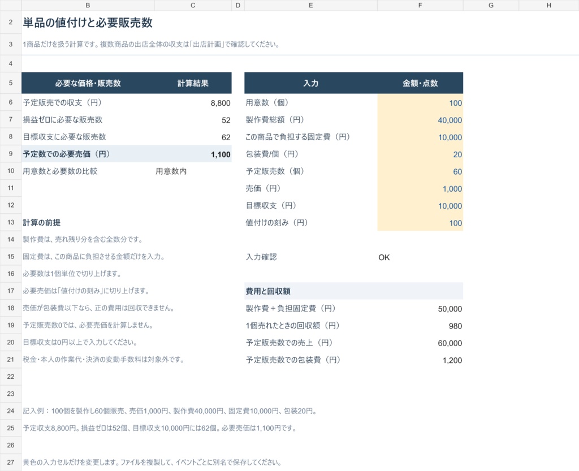The image size is (579, 471).
Task: Click note 製作費は、売れ残り分を含む全数分です
Action: [x=83, y=240]
